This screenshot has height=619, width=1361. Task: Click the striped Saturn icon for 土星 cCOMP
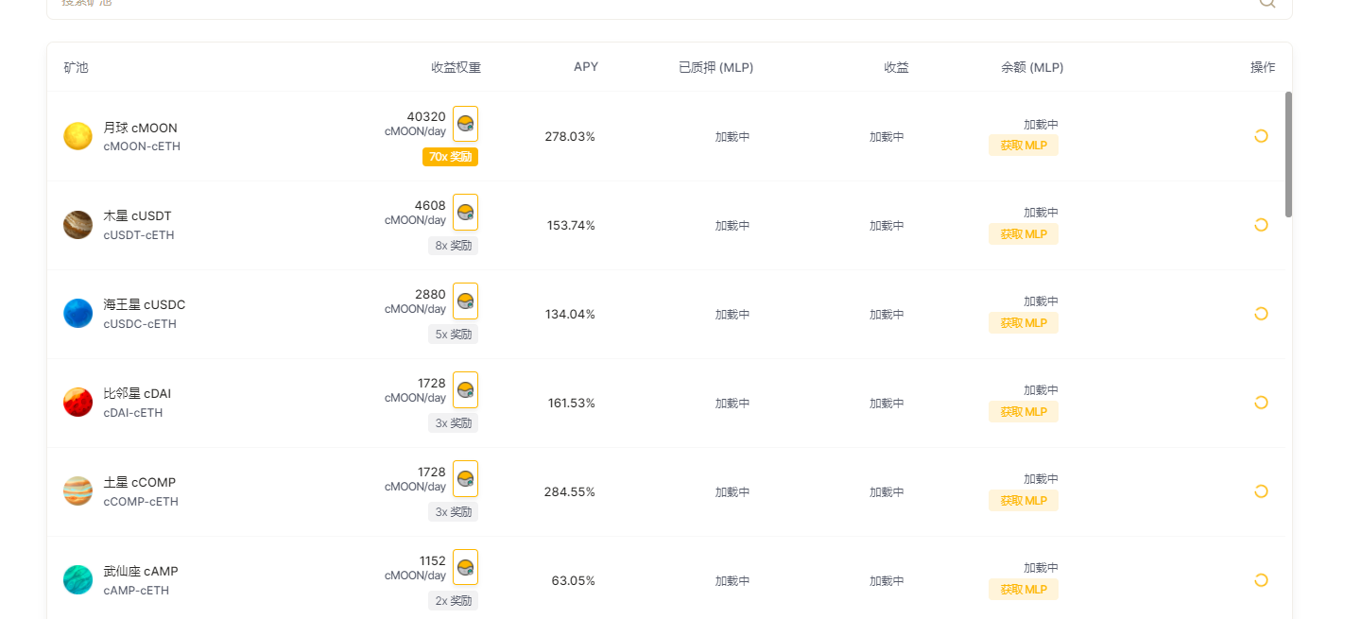click(x=78, y=491)
